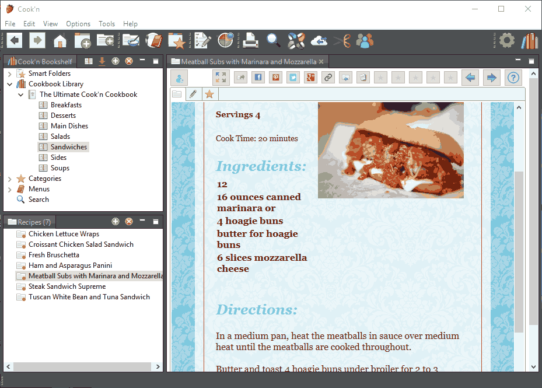Click the full-screen expand arrows icon
The image size is (542, 388).
(221, 78)
